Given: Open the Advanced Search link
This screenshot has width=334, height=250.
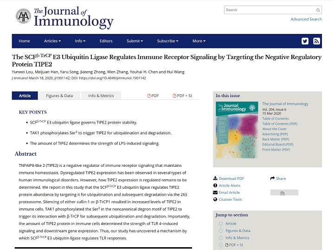Looking at the screenshot, I should (x=306, y=19).
